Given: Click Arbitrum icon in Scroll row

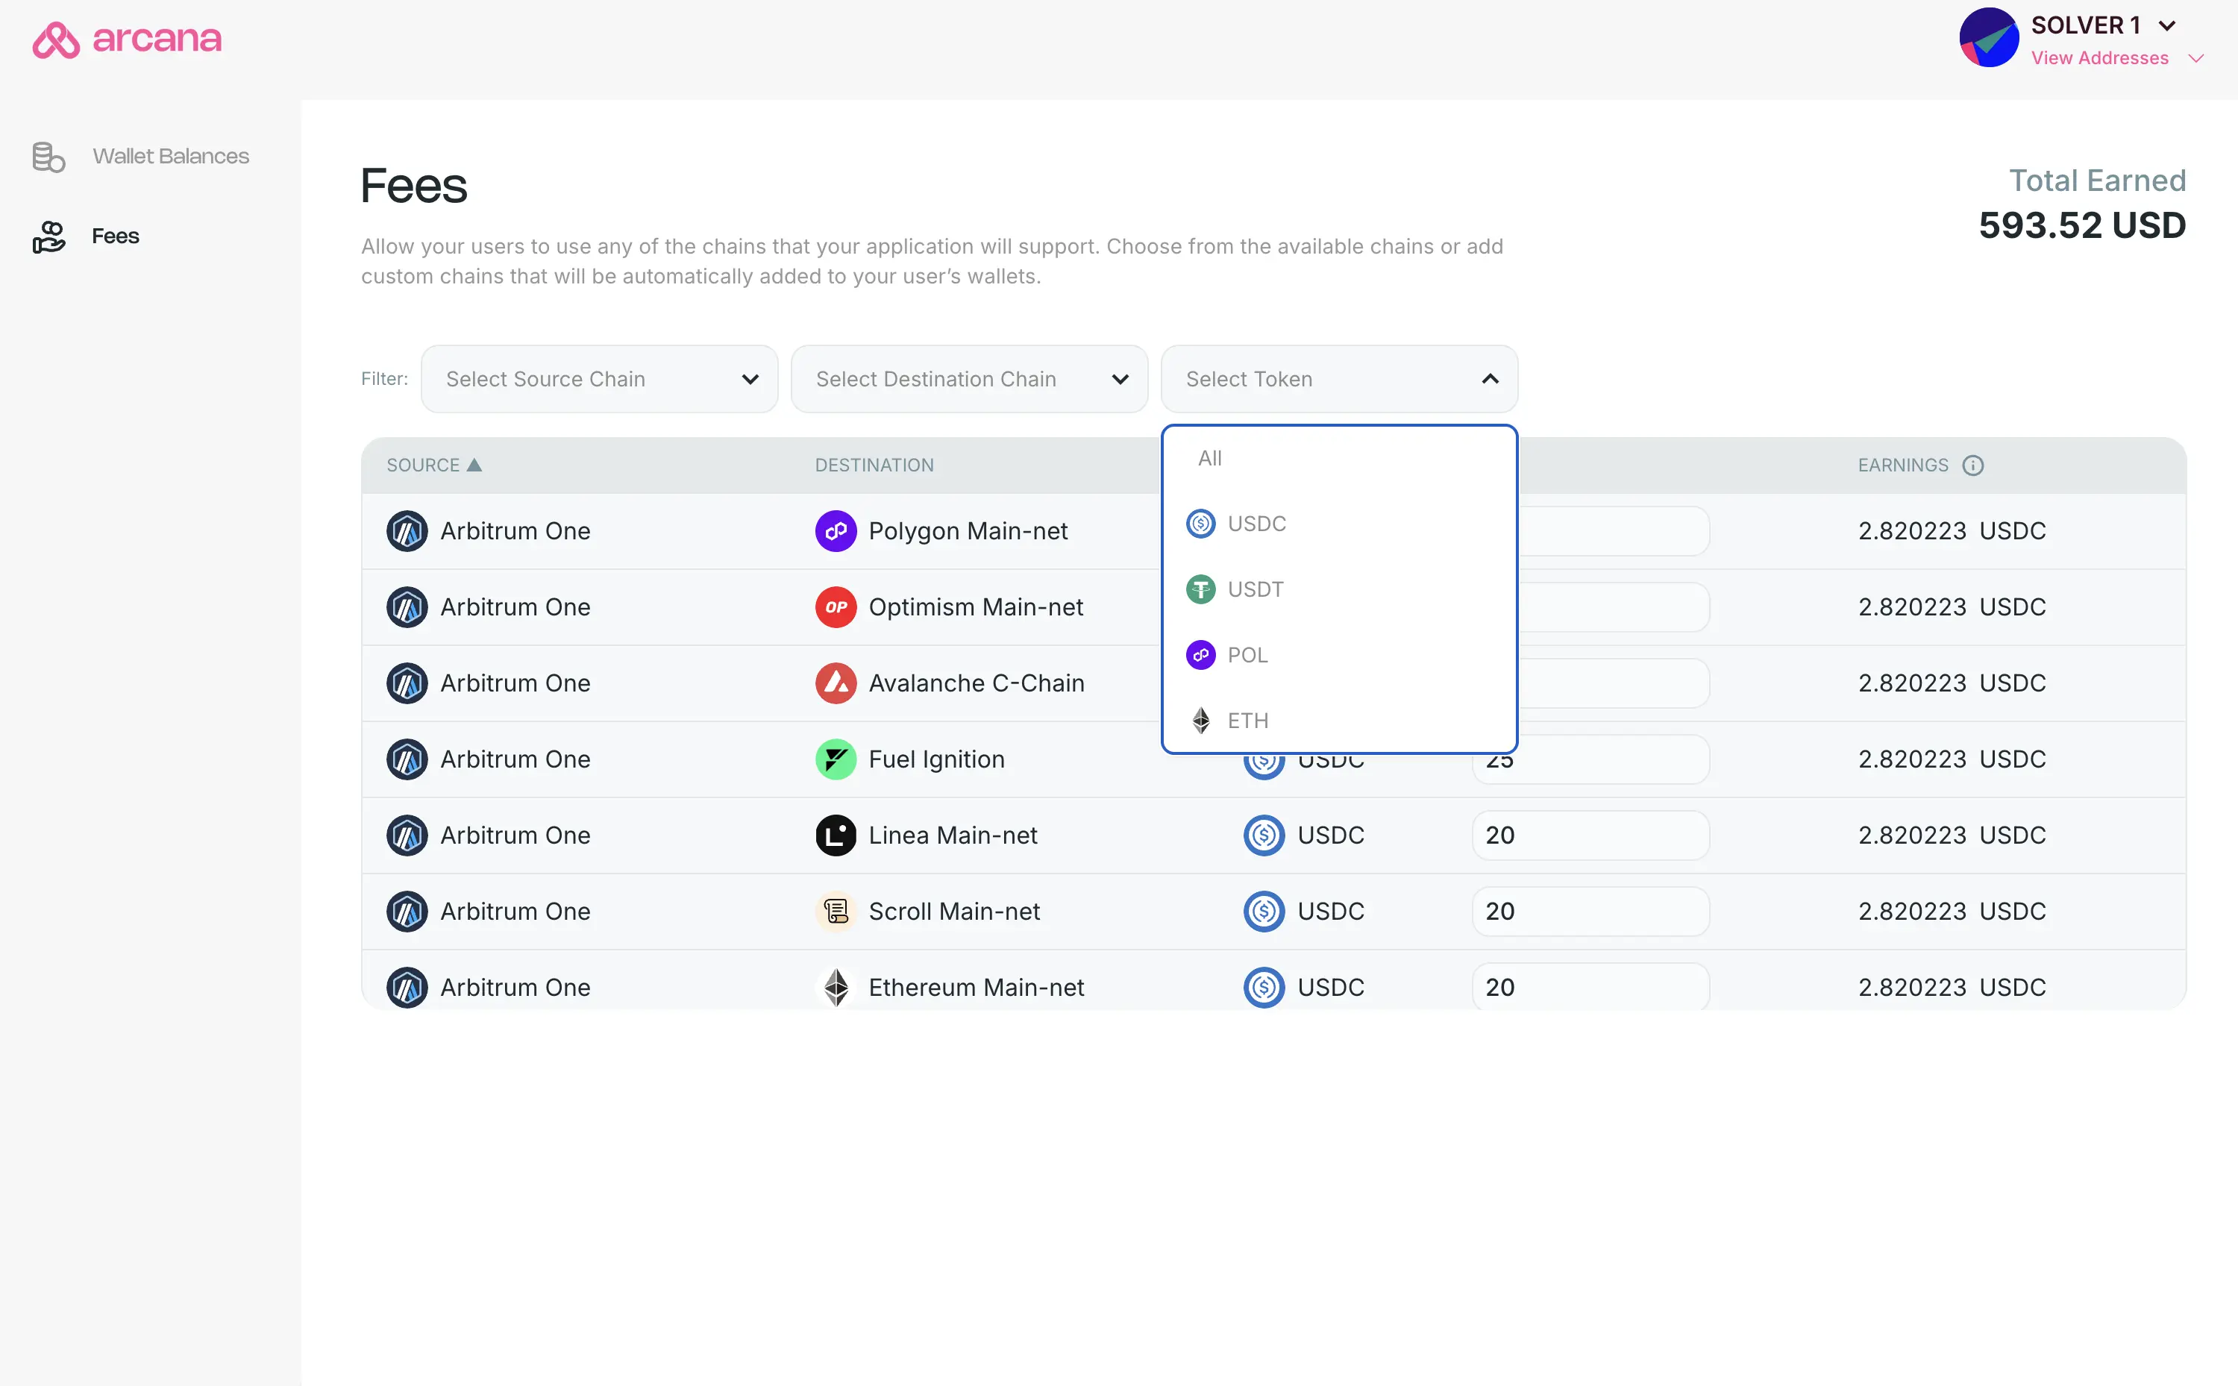Looking at the screenshot, I should click(407, 912).
